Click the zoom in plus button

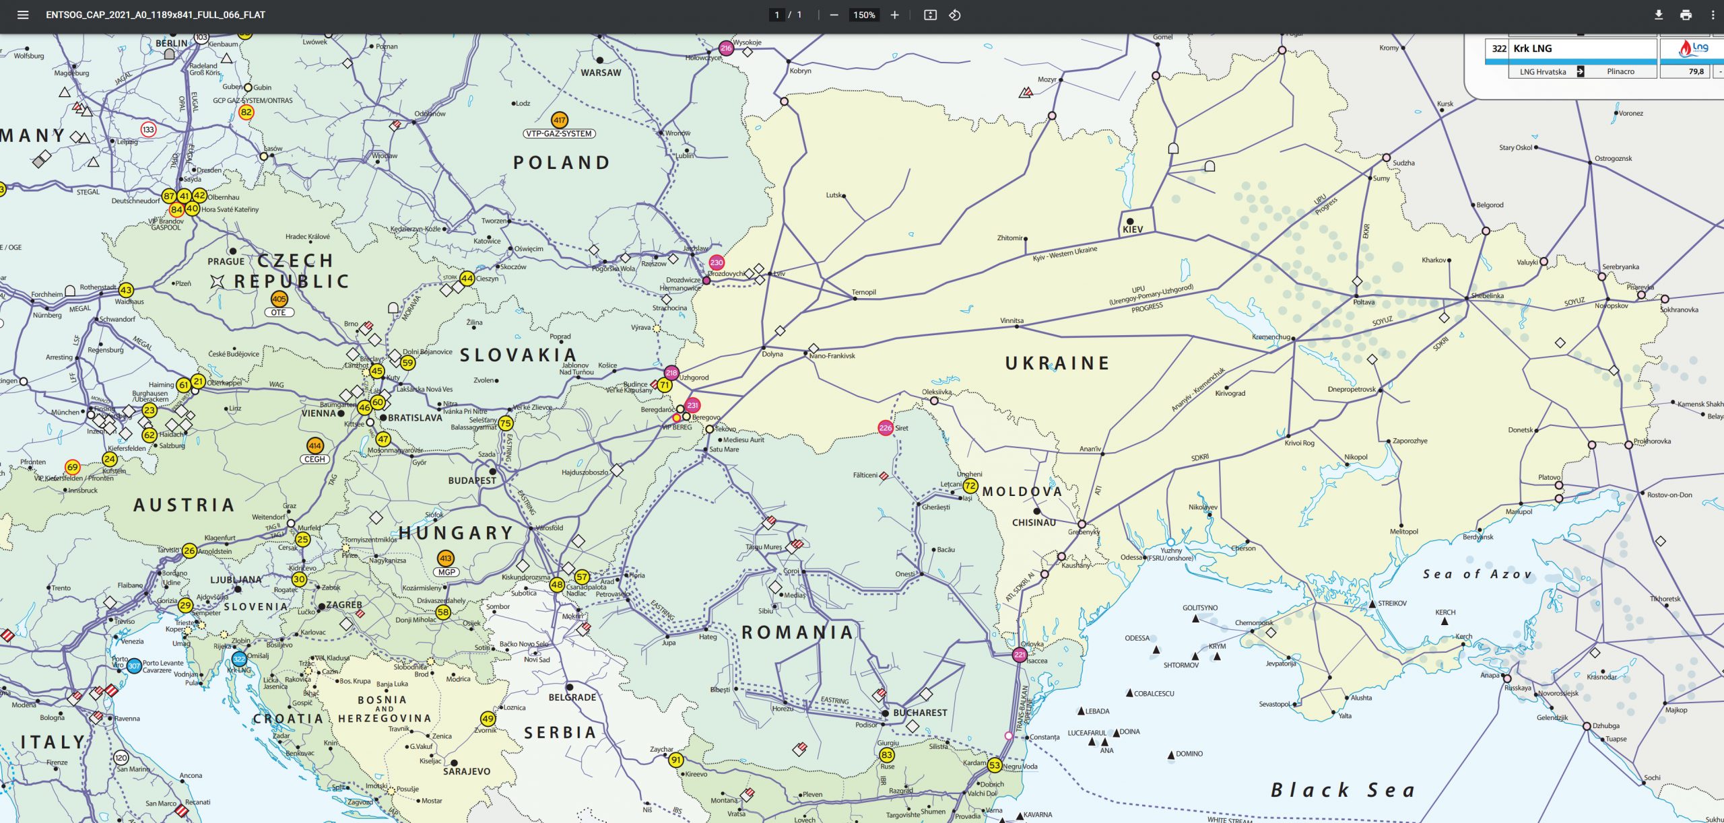pos(894,15)
